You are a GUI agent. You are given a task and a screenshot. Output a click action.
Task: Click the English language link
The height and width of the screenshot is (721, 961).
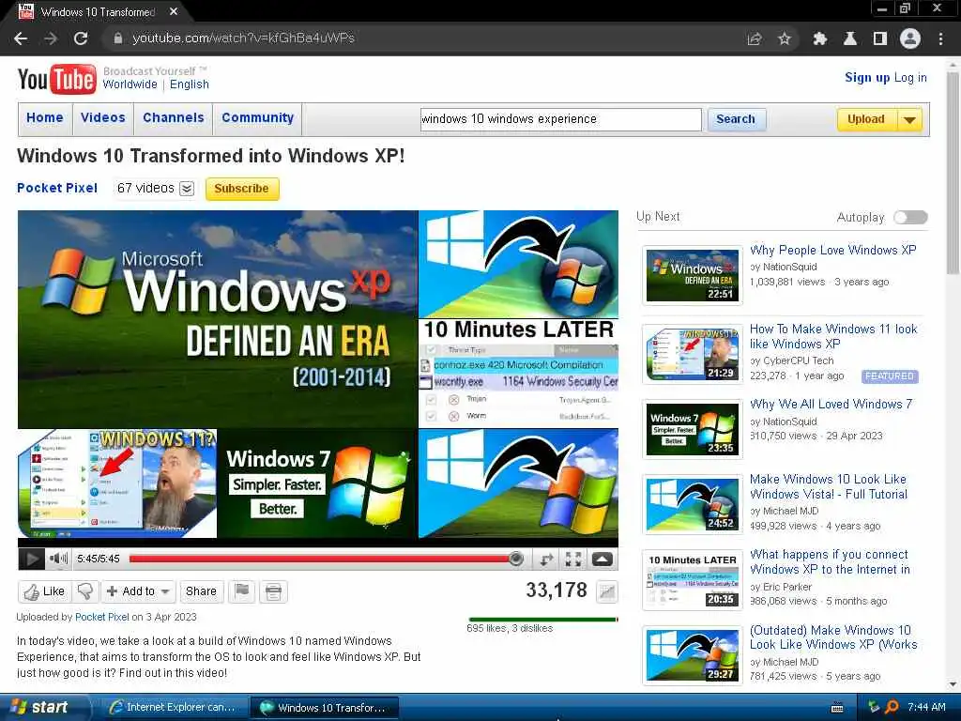(190, 84)
